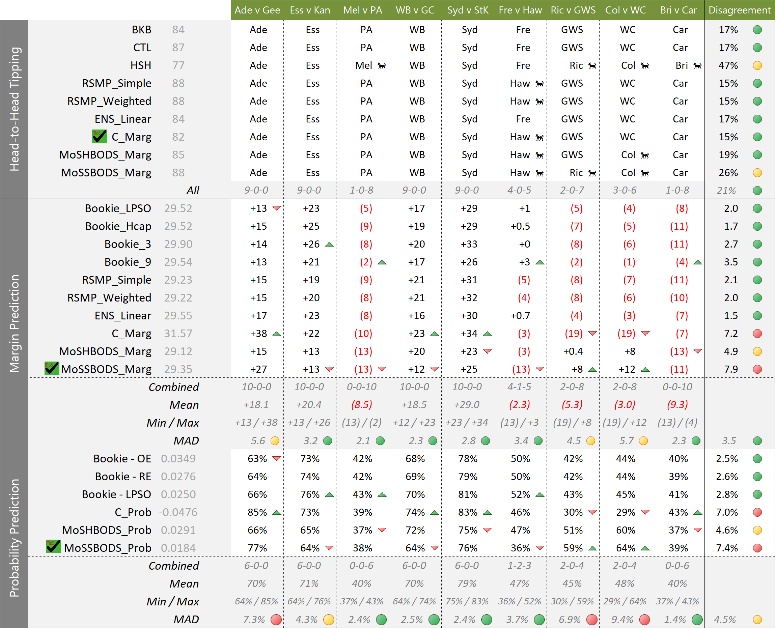
Task: Click the Margin Mean +29.0 for Syd v StK
Action: tap(467, 405)
